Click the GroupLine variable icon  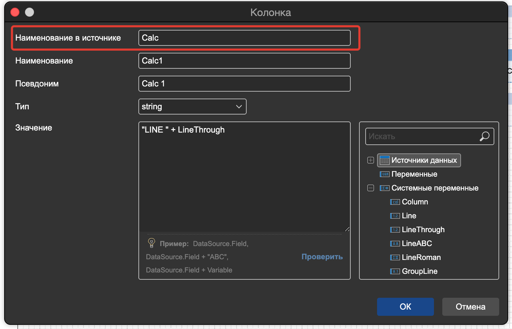(x=395, y=271)
